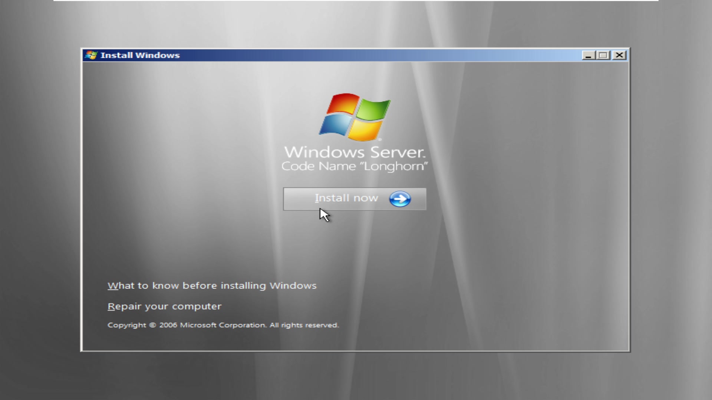Open "What to know before installing Windows"
The image size is (712, 400).
[212, 286]
